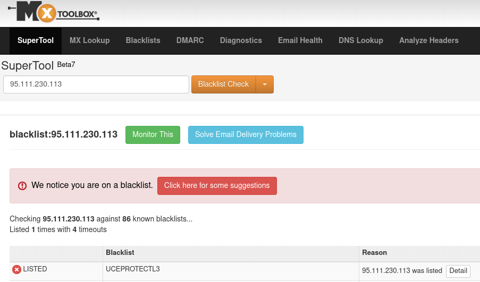Screen dimensions: 480x282
Task: Switch to the DMARC tab
Action: pos(190,40)
